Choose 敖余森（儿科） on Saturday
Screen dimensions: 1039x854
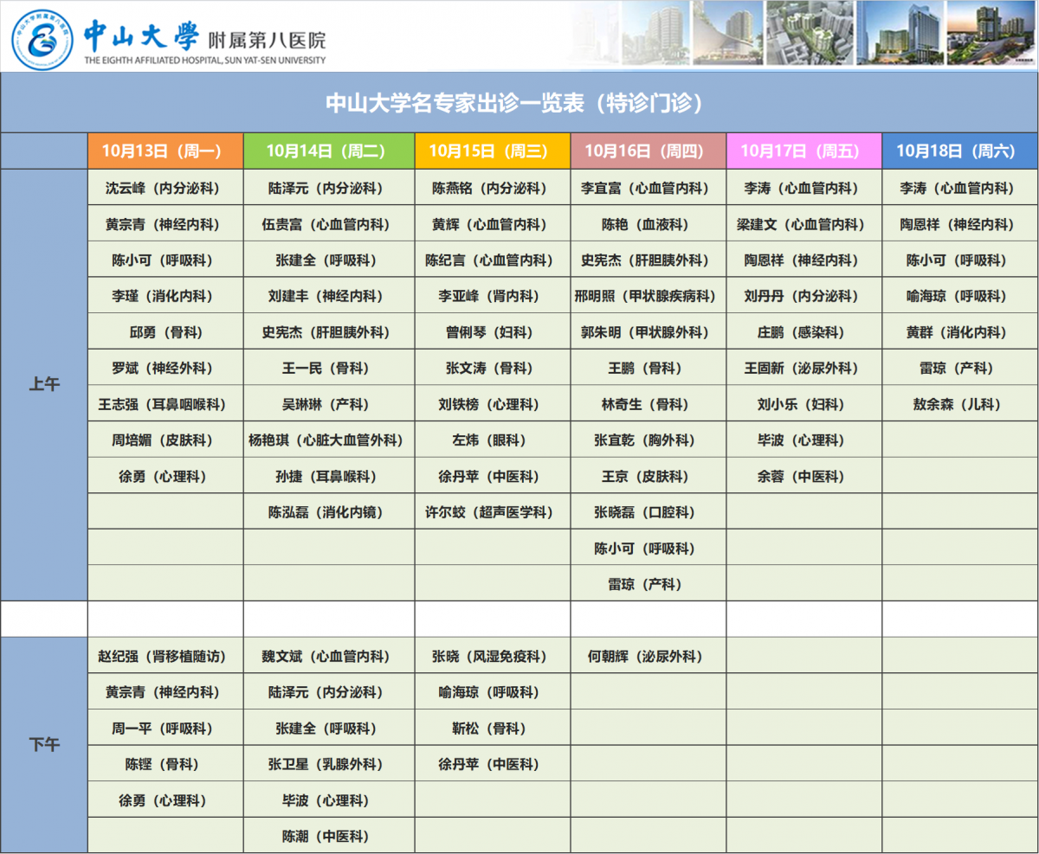959,404
